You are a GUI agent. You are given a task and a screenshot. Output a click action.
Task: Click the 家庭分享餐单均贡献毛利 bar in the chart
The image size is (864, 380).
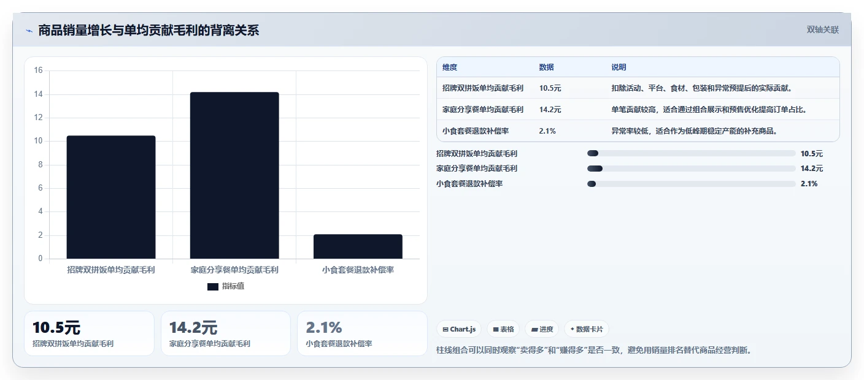click(x=234, y=175)
